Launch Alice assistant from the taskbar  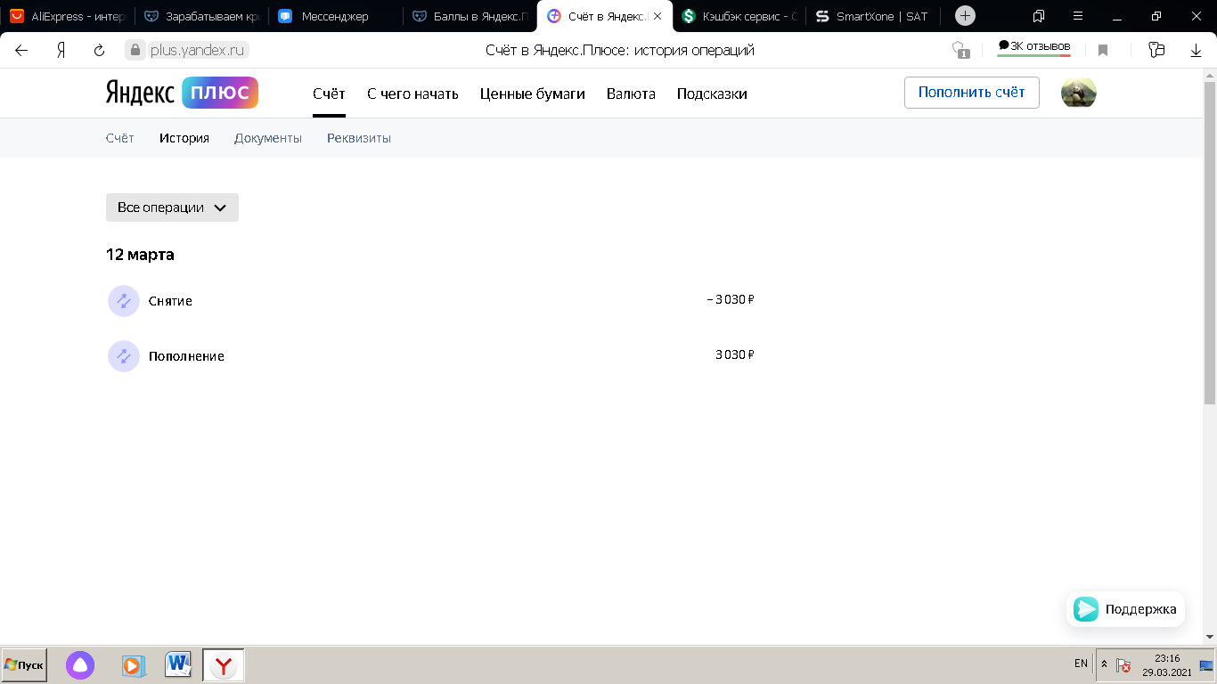(x=80, y=665)
